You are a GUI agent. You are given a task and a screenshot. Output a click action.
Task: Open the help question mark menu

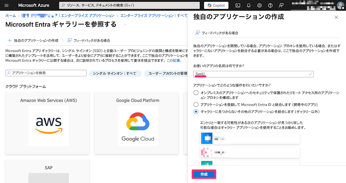pos(270,5)
